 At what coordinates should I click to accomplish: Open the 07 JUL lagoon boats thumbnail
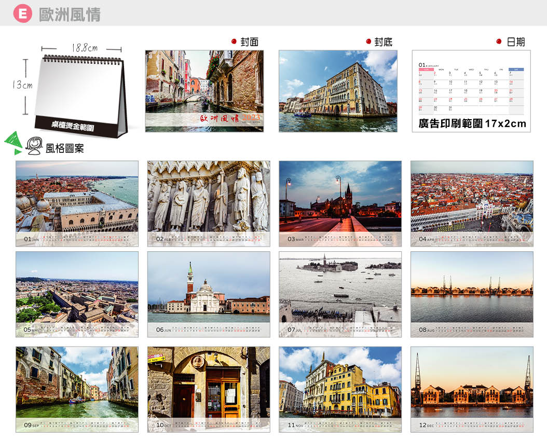(340, 294)
